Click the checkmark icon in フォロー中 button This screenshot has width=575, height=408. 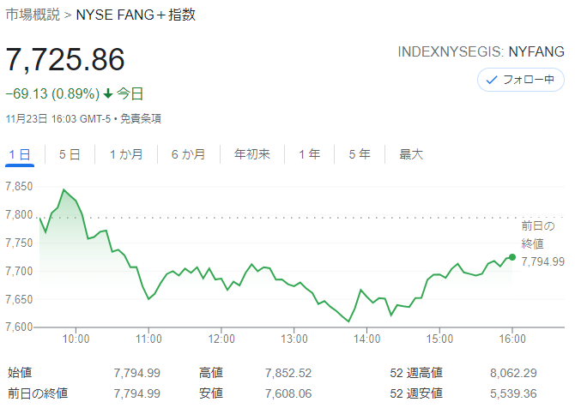[492, 80]
